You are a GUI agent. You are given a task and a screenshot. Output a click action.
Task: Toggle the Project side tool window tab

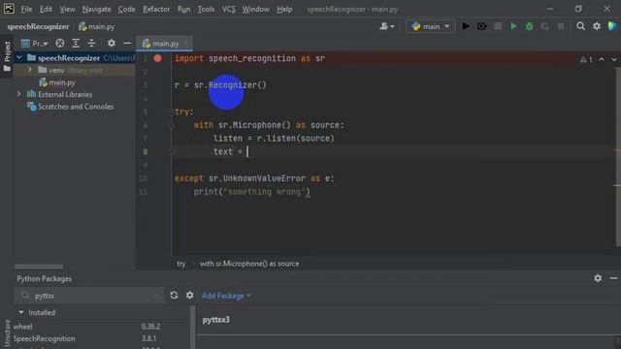[7, 56]
